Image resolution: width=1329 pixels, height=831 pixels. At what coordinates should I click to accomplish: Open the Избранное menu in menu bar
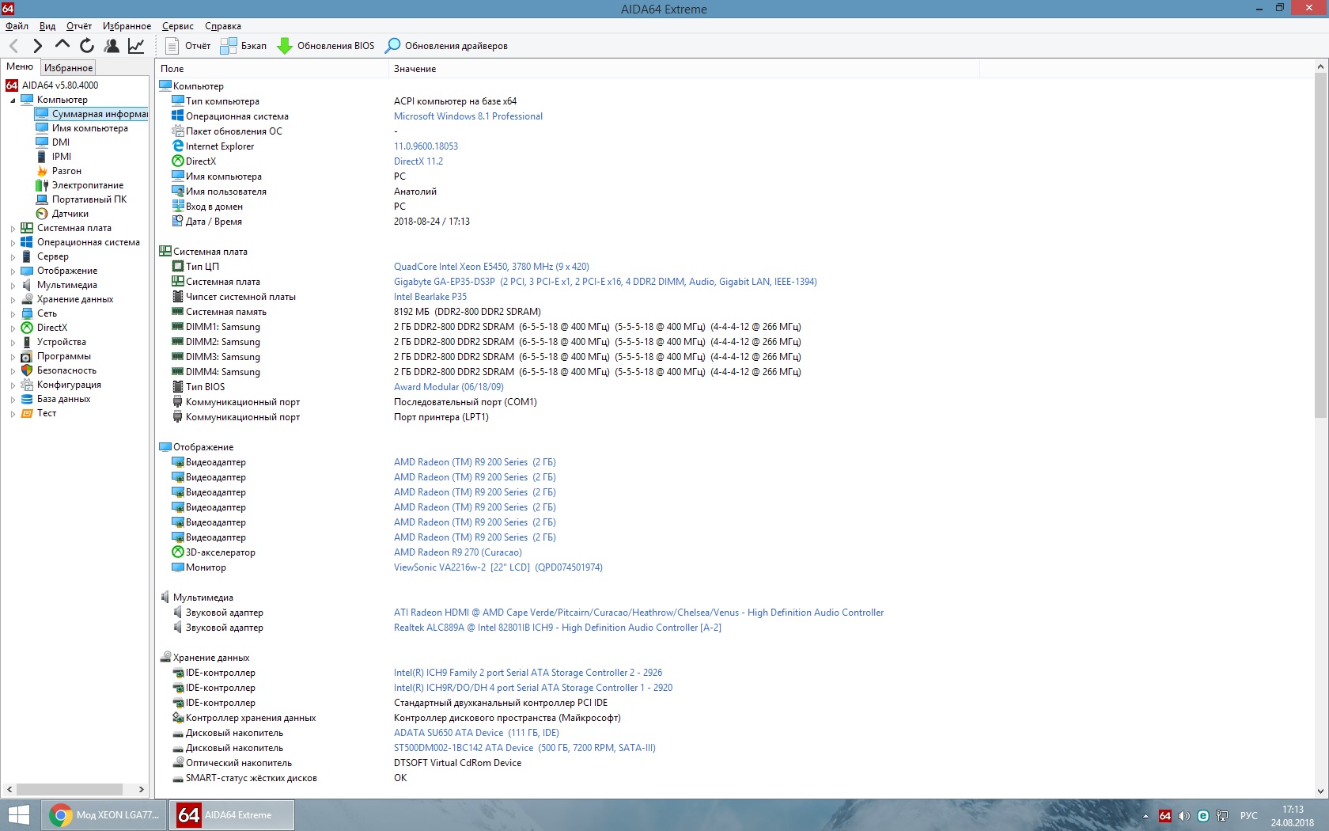pyautogui.click(x=127, y=26)
